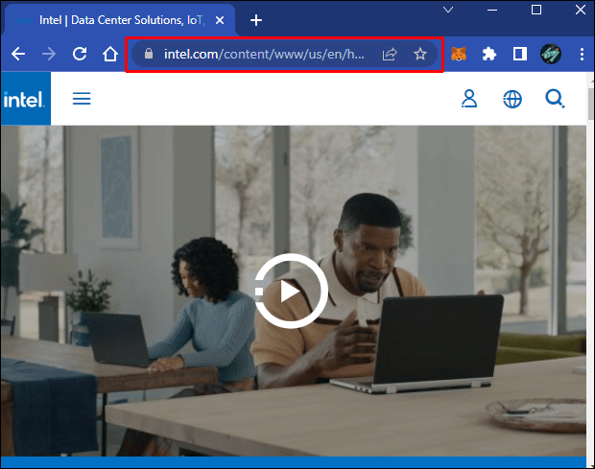Viewport: 595px width, 469px height.
Task: Reload the Intel page
Action: [80, 54]
